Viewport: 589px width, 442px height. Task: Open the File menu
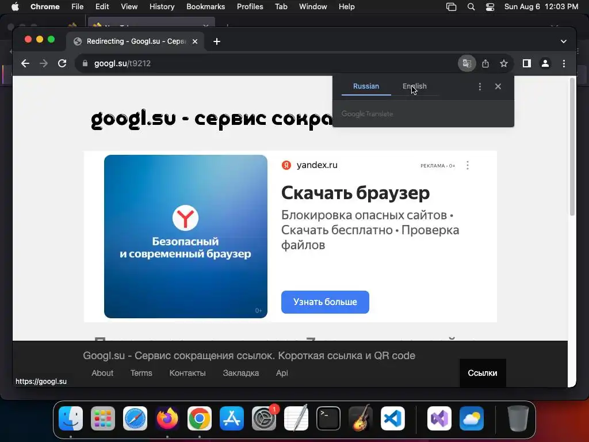78,7
